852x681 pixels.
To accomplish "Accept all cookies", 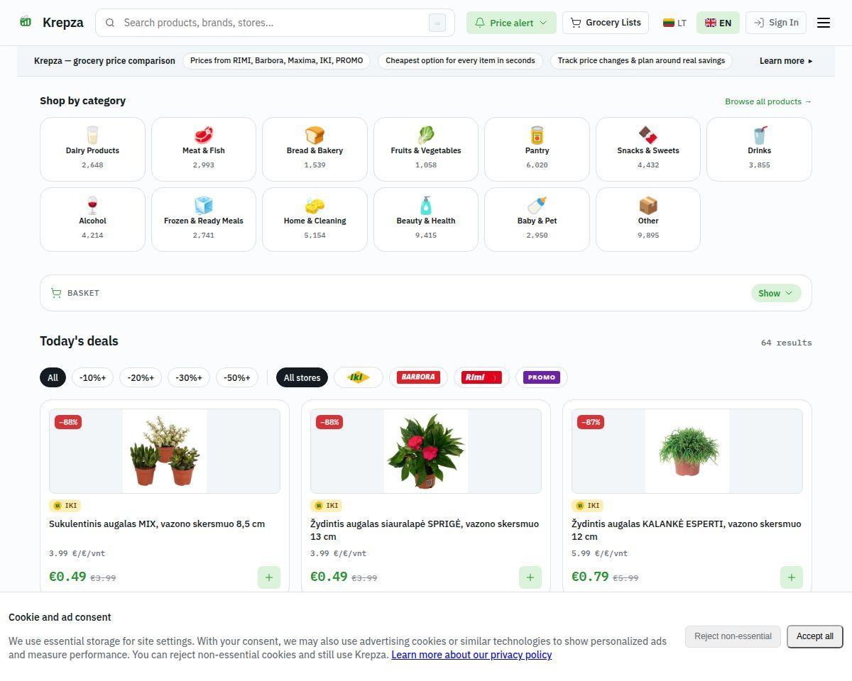I will pyautogui.click(x=815, y=636).
